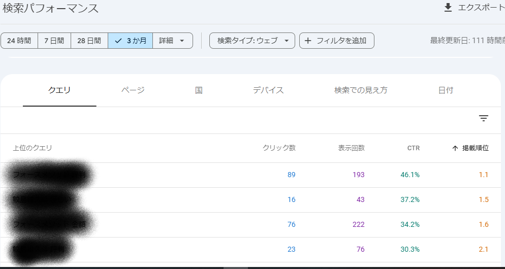Open the table row filter icon
Screen dimensions: 505x269
pos(483,118)
